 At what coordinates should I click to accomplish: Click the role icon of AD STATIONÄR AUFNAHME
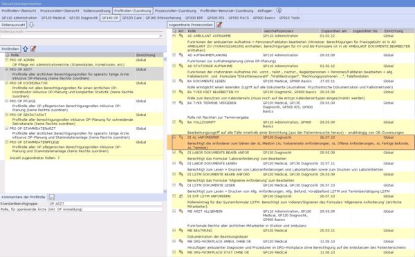pos(181,66)
